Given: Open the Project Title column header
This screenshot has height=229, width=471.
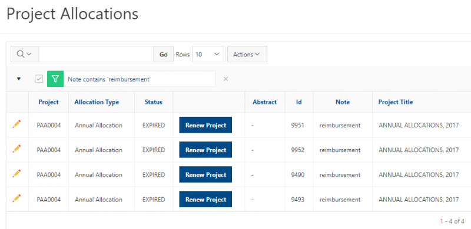Looking at the screenshot, I should (395, 102).
